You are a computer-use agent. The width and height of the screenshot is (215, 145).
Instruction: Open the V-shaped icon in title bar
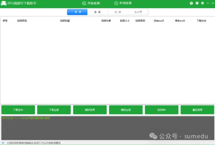(x=191, y=3)
